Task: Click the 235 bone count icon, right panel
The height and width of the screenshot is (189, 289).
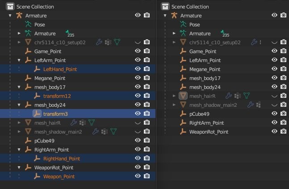Action: click(x=225, y=34)
